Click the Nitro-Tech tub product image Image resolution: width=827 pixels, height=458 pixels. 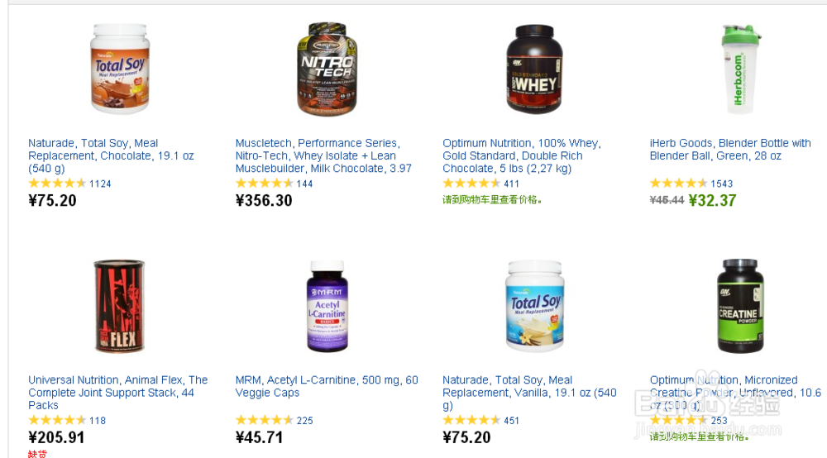[327, 69]
